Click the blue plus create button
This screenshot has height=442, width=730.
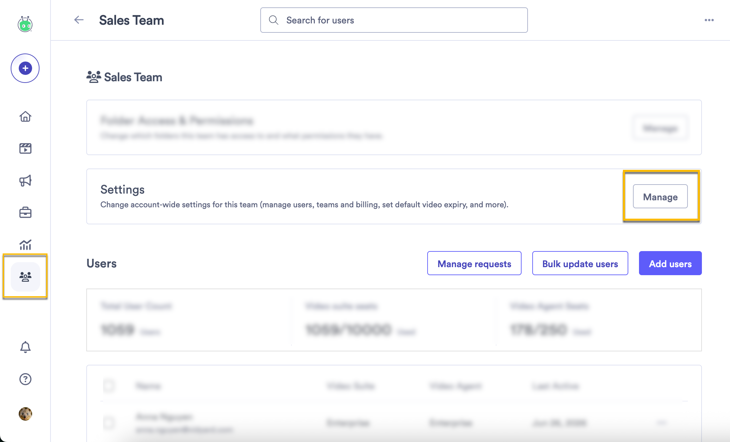(25, 68)
